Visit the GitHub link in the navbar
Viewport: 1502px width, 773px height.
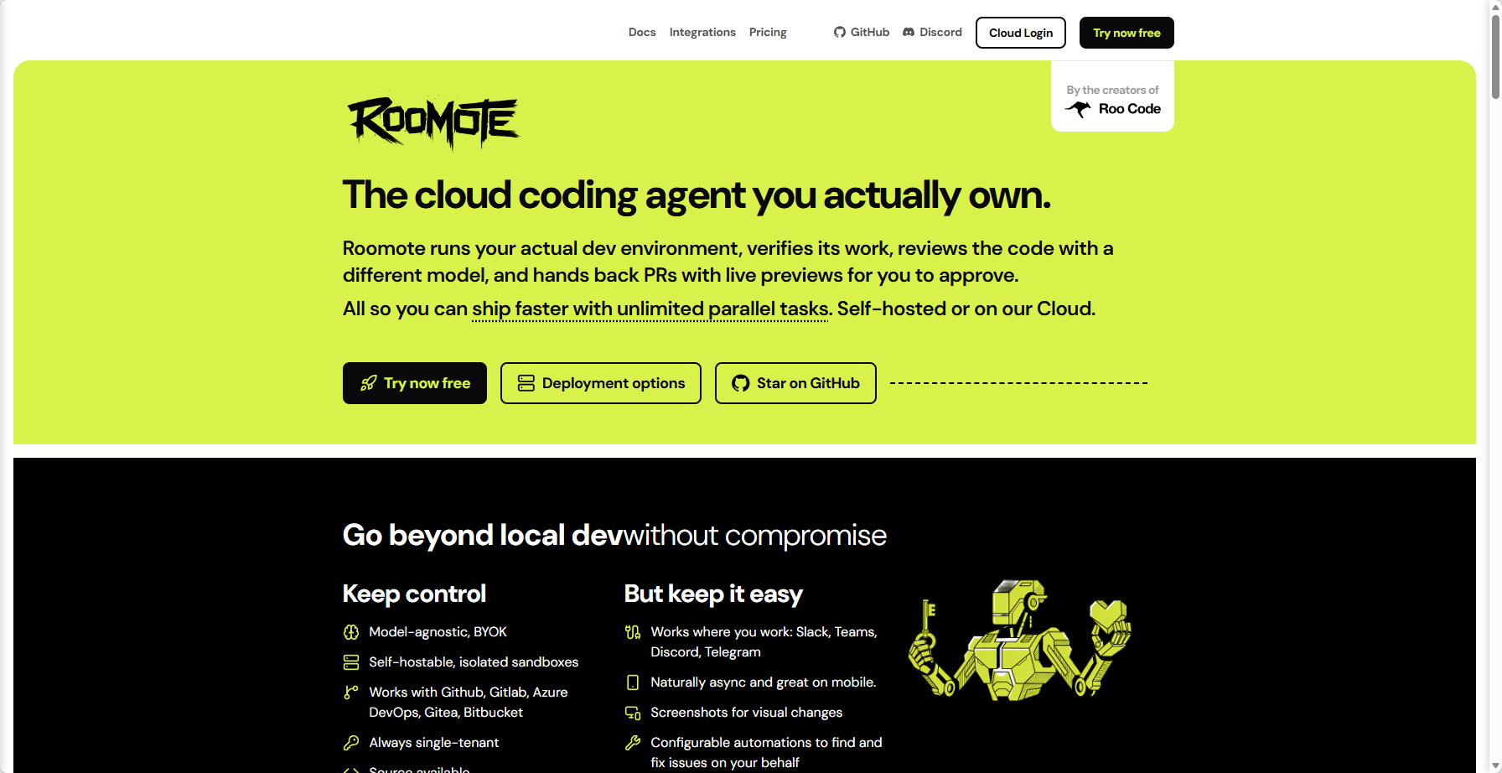tap(862, 33)
